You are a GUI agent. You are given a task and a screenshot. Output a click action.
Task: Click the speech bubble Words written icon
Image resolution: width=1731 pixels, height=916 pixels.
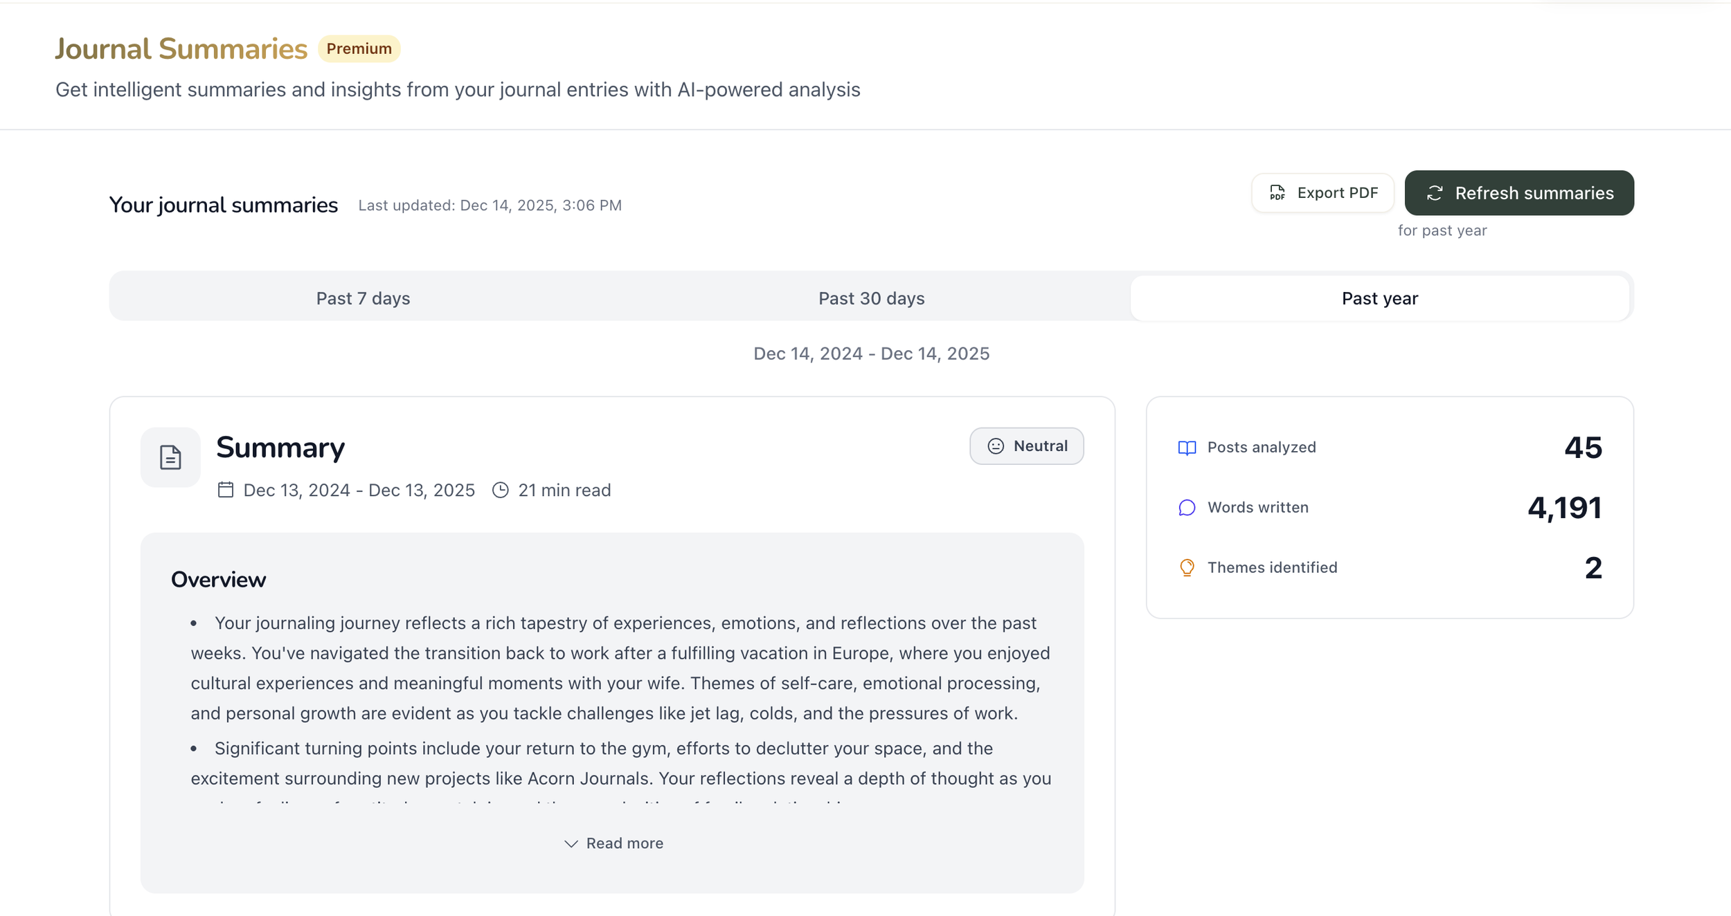(1187, 508)
